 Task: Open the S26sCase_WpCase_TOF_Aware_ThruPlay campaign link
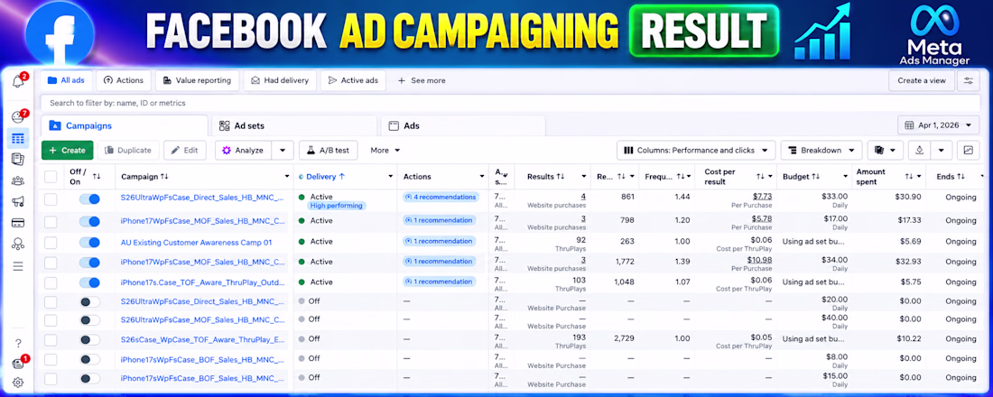coord(202,340)
